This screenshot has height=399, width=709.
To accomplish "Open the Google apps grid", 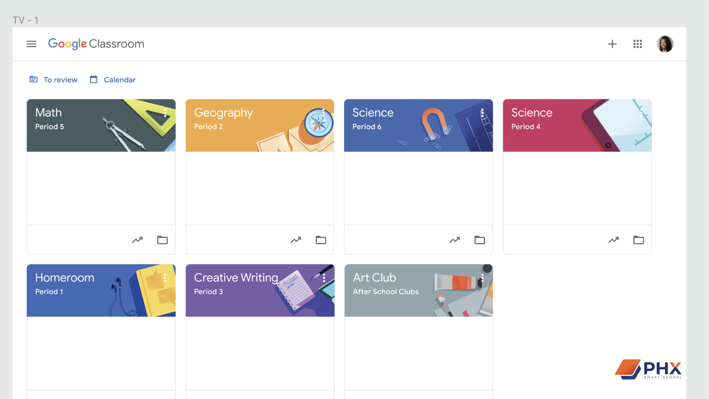I will (x=637, y=44).
